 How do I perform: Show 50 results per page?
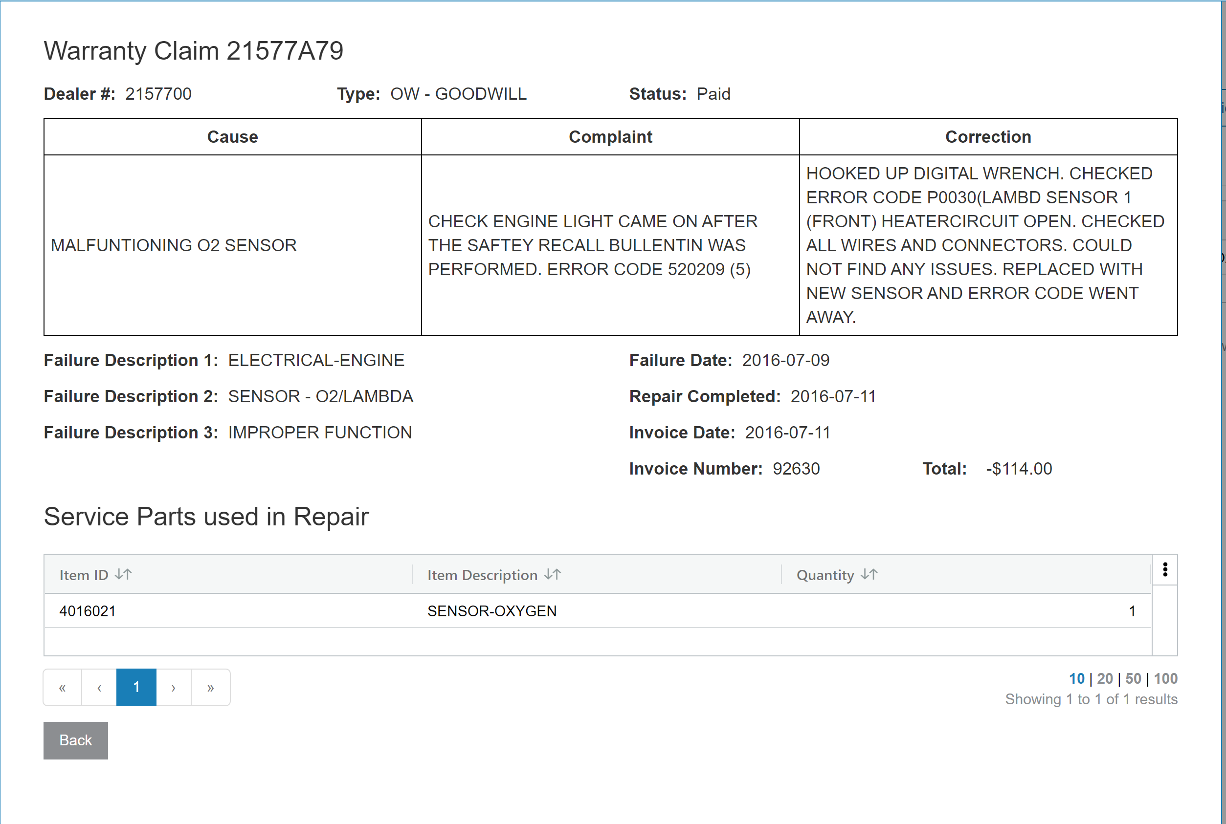[1133, 678]
